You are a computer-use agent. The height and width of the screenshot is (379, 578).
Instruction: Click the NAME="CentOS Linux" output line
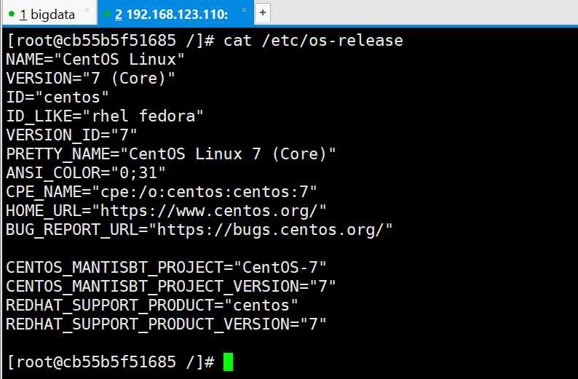pyautogui.click(x=95, y=60)
